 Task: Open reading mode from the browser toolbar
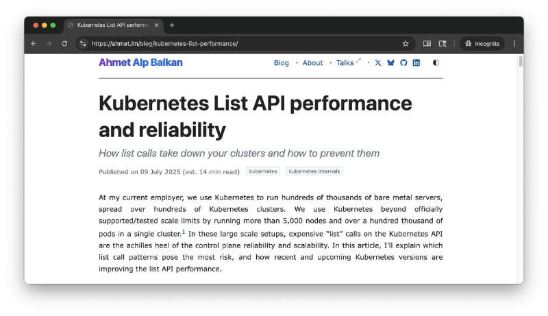427,43
